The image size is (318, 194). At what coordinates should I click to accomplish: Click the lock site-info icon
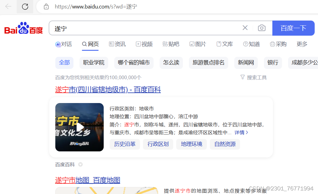(x=46, y=6)
